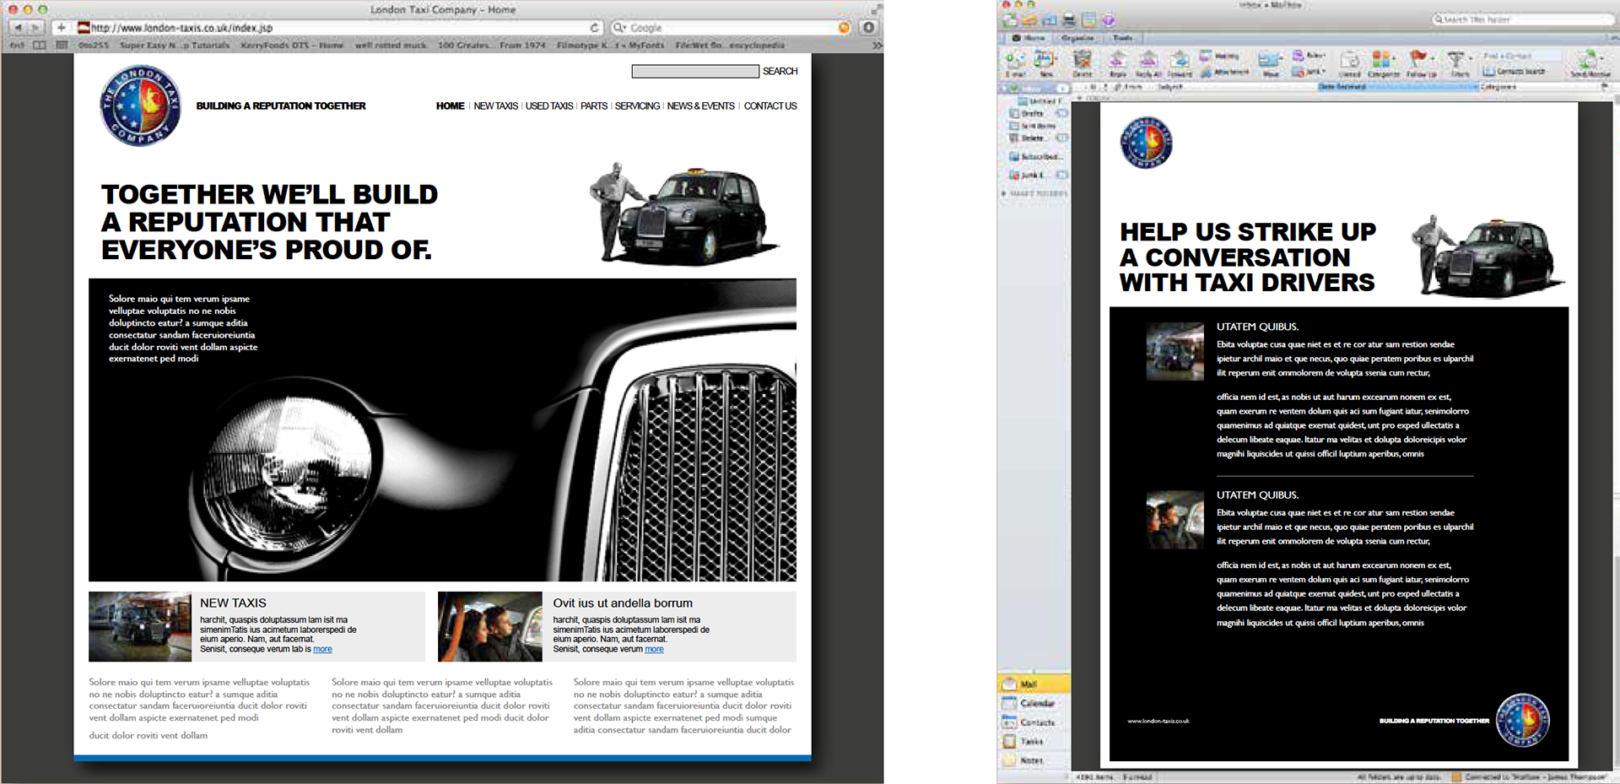Click Outlook's 'Search This Folder' field
Viewport: 1620px width, 784px height.
point(1523,19)
